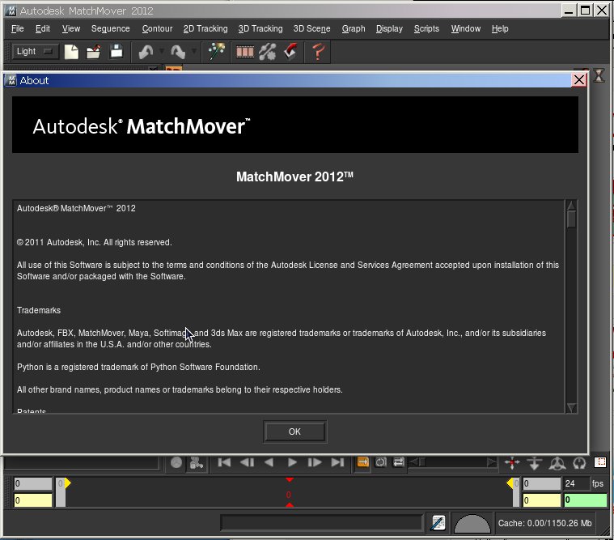Step back one frame
Image resolution: width=614 pixels, height=540 pixels.
(247, 463)
